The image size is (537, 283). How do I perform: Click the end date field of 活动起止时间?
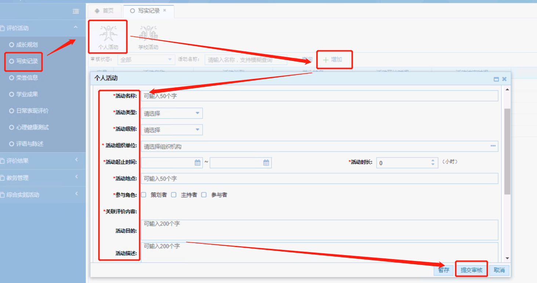point(240,163)
